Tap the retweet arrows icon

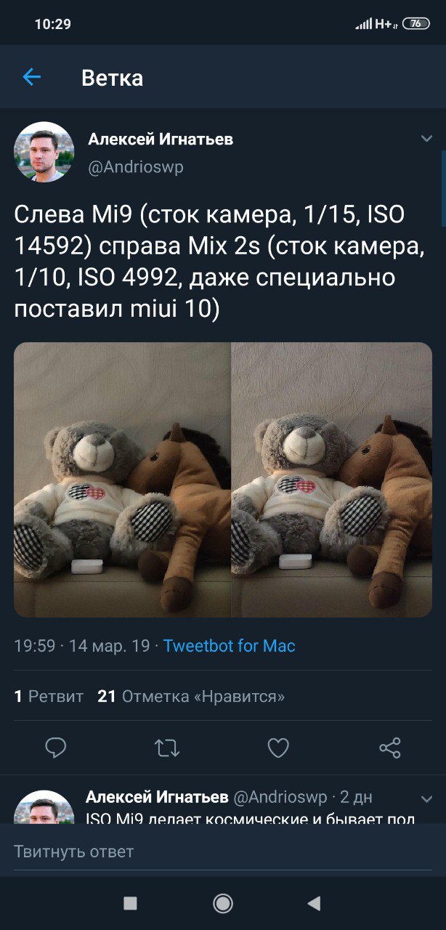point(167,748)
